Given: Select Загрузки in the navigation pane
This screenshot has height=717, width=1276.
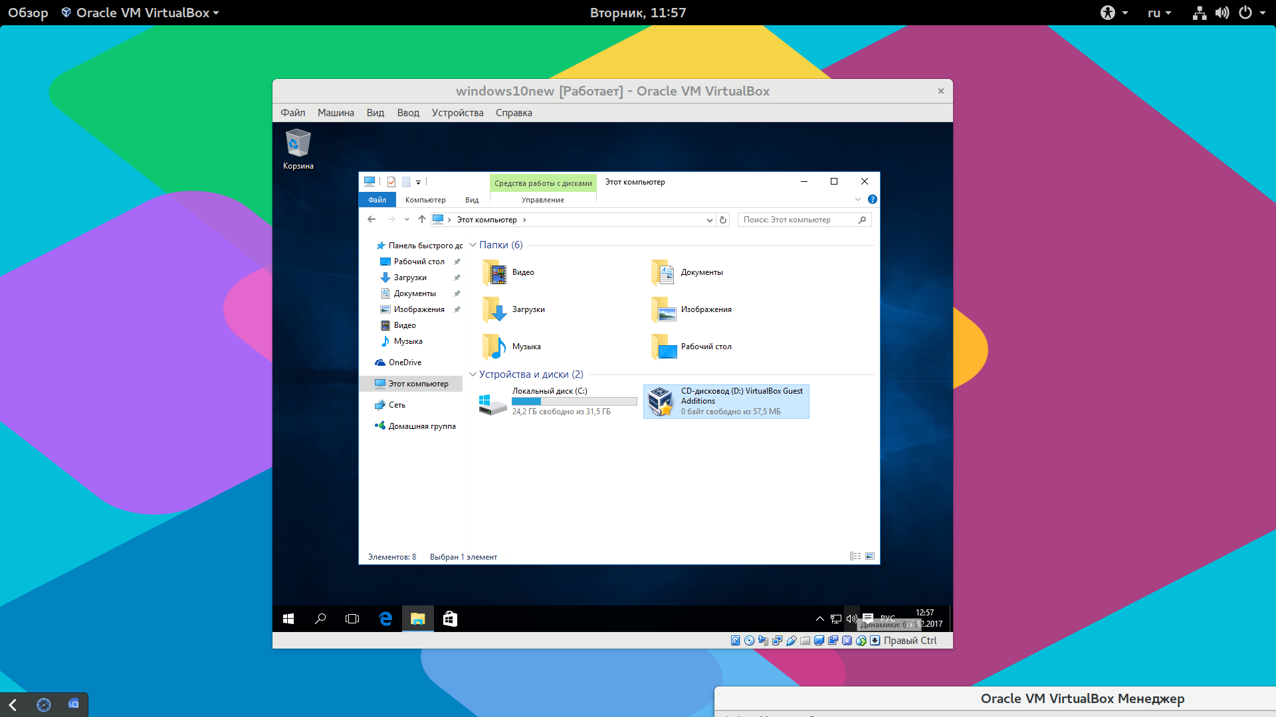Looking at the screenshot, I should click(x=410, y=278).
